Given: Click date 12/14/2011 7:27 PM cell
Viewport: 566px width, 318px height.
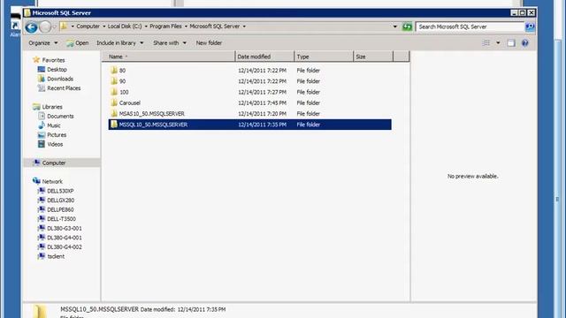Looking at the screenshot, I should click(262, 92).
